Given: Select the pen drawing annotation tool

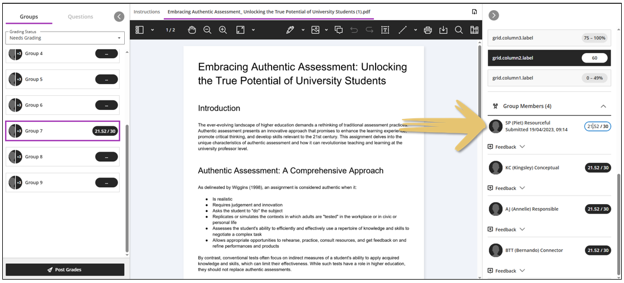Looking at the screenshot, I should 290,30.
